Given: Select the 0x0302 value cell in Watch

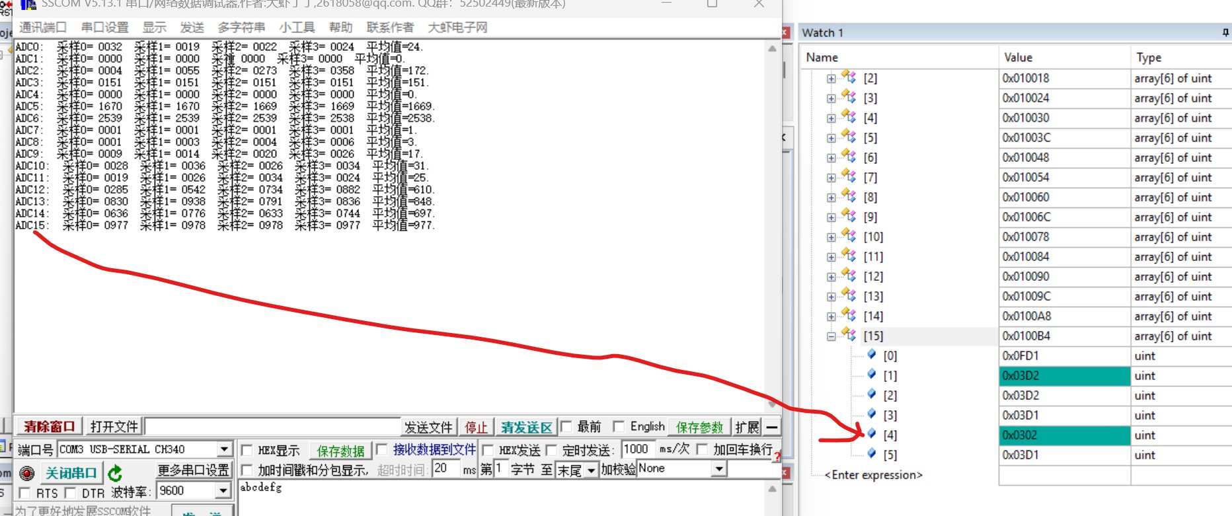Looking at the screenshot, I should 1065,435.
